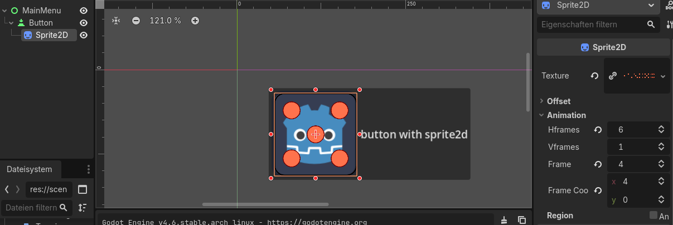Zoom out with the minus icon
673x225 pixels.
click(x=136, y=21)
